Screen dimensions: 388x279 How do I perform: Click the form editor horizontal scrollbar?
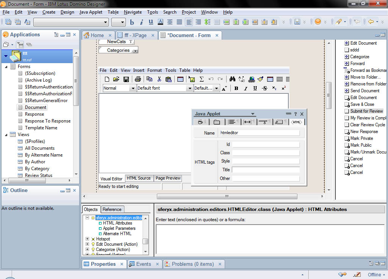pos(227,196)
